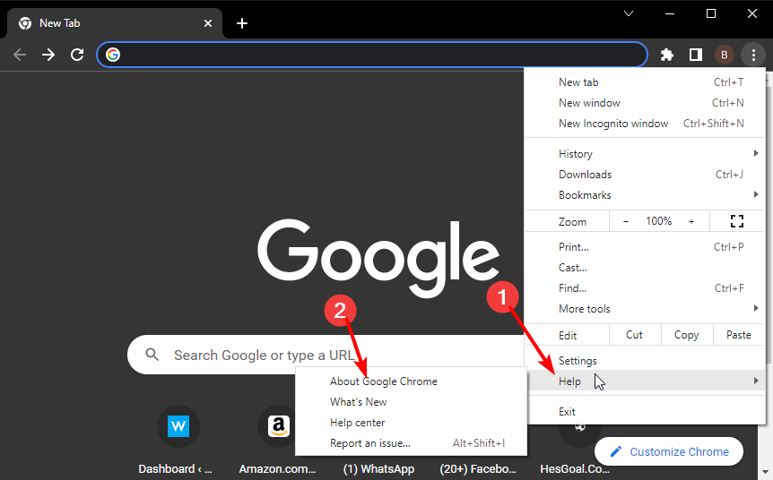Expand the Bookmarks submenu

click(646, 195)
